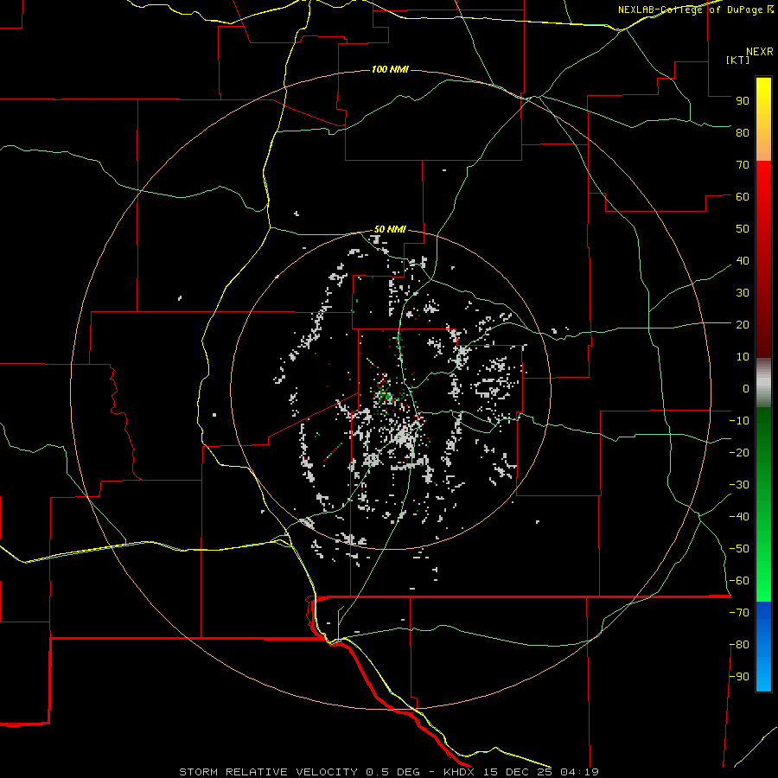Select the "-60" velocity scale value
The height and width of the screenshot is (778, 778).
coord(739,581)
